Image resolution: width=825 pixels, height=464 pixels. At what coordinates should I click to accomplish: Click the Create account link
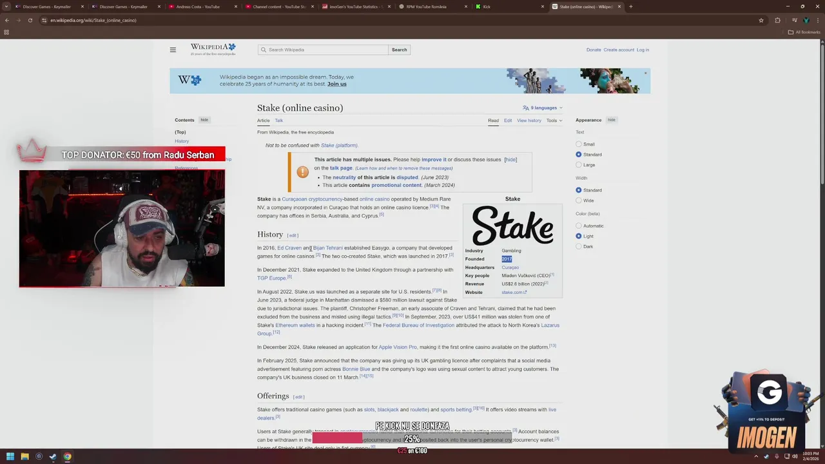(x=619, y=50)
